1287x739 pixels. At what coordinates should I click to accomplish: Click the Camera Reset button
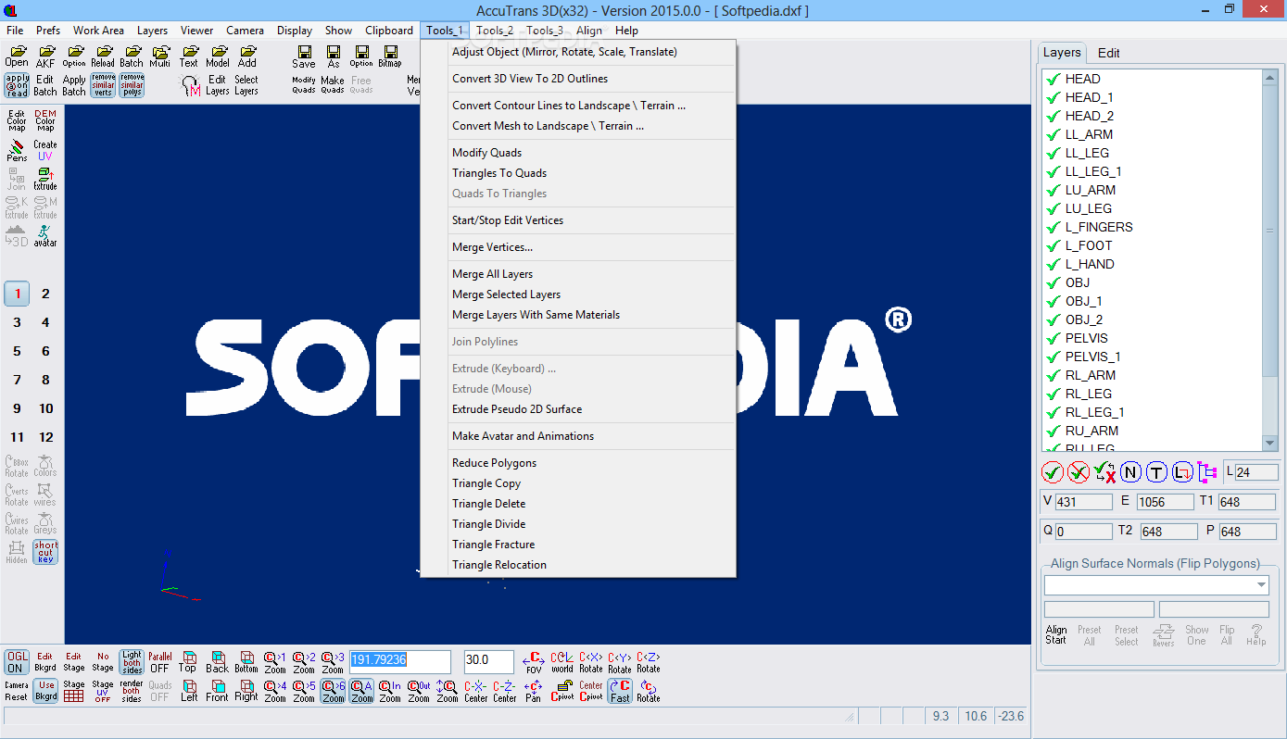[x=17, y=691]
